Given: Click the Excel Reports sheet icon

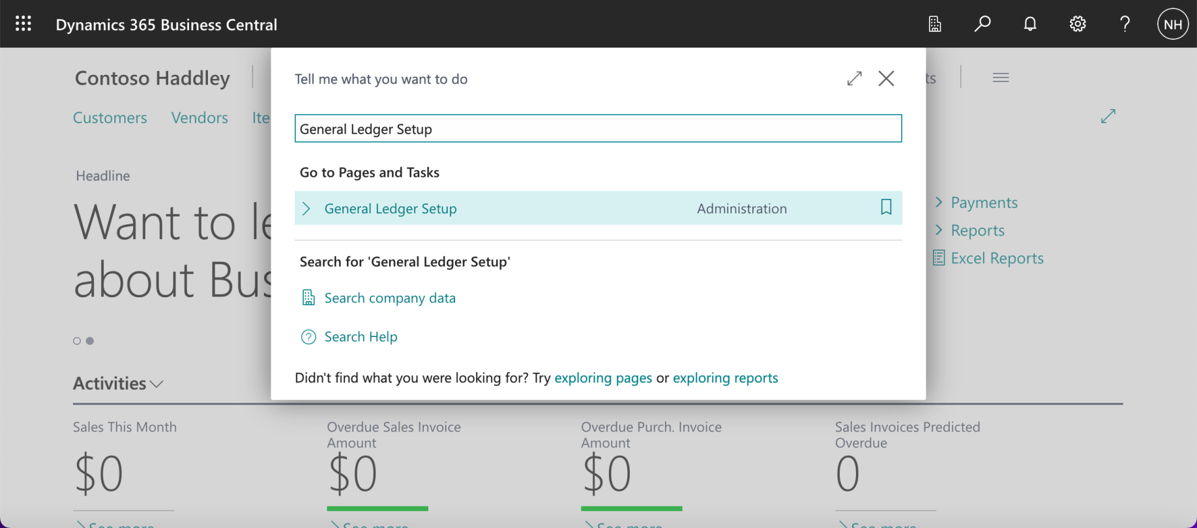Looking at the screenshot, I should (x=939, y=258).
